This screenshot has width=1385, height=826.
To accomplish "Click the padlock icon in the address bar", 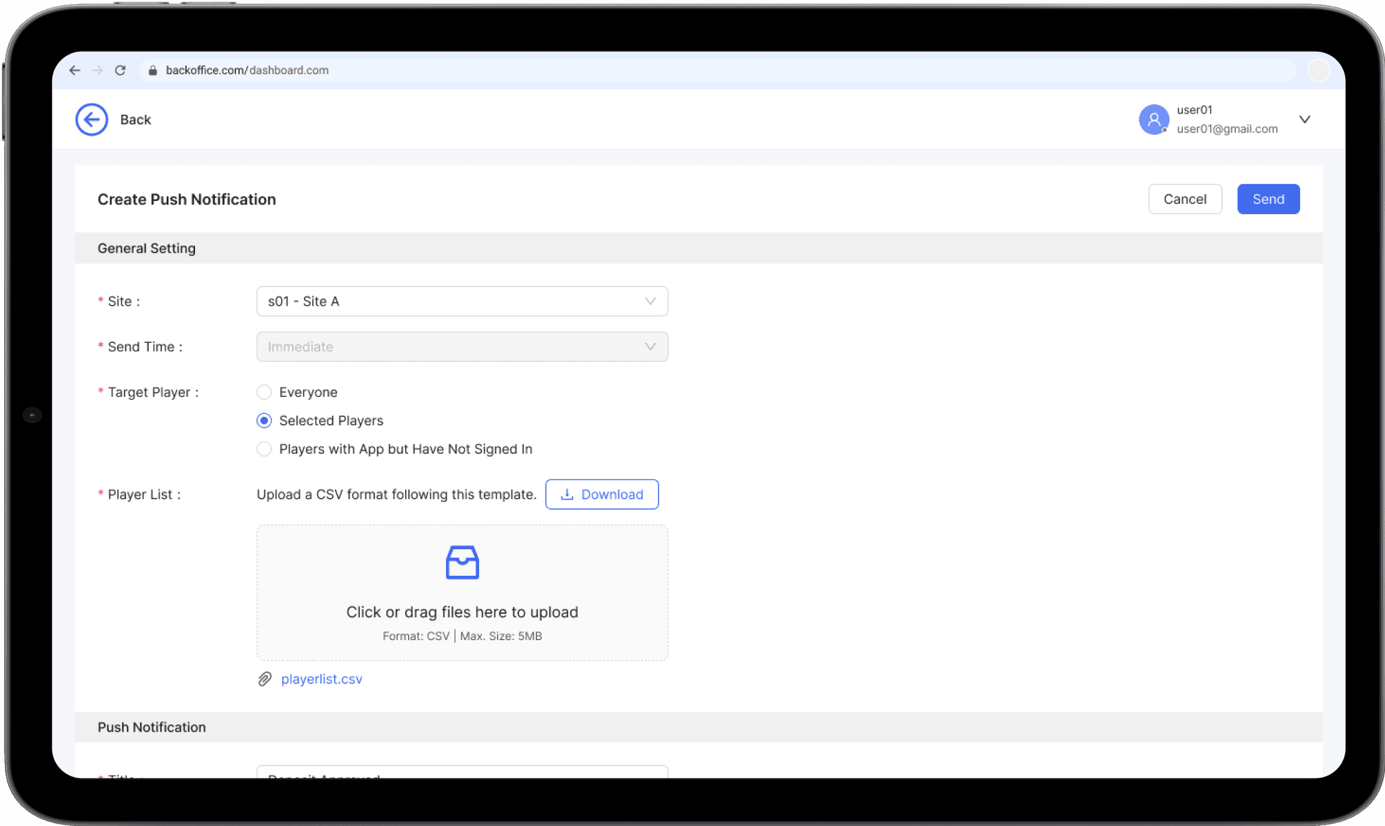I will tap(153, 70).
